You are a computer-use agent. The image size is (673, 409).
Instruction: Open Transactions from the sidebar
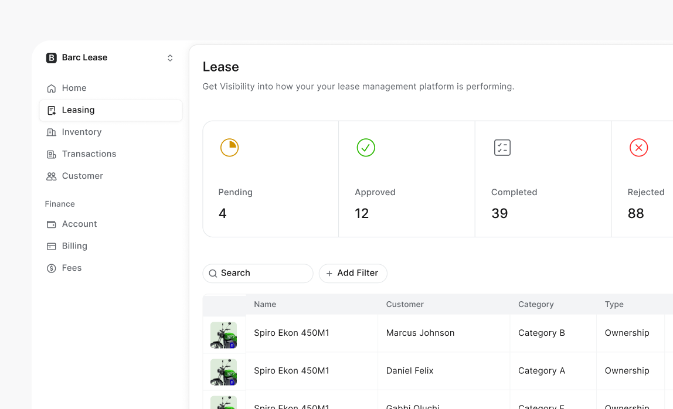point(111,154)
